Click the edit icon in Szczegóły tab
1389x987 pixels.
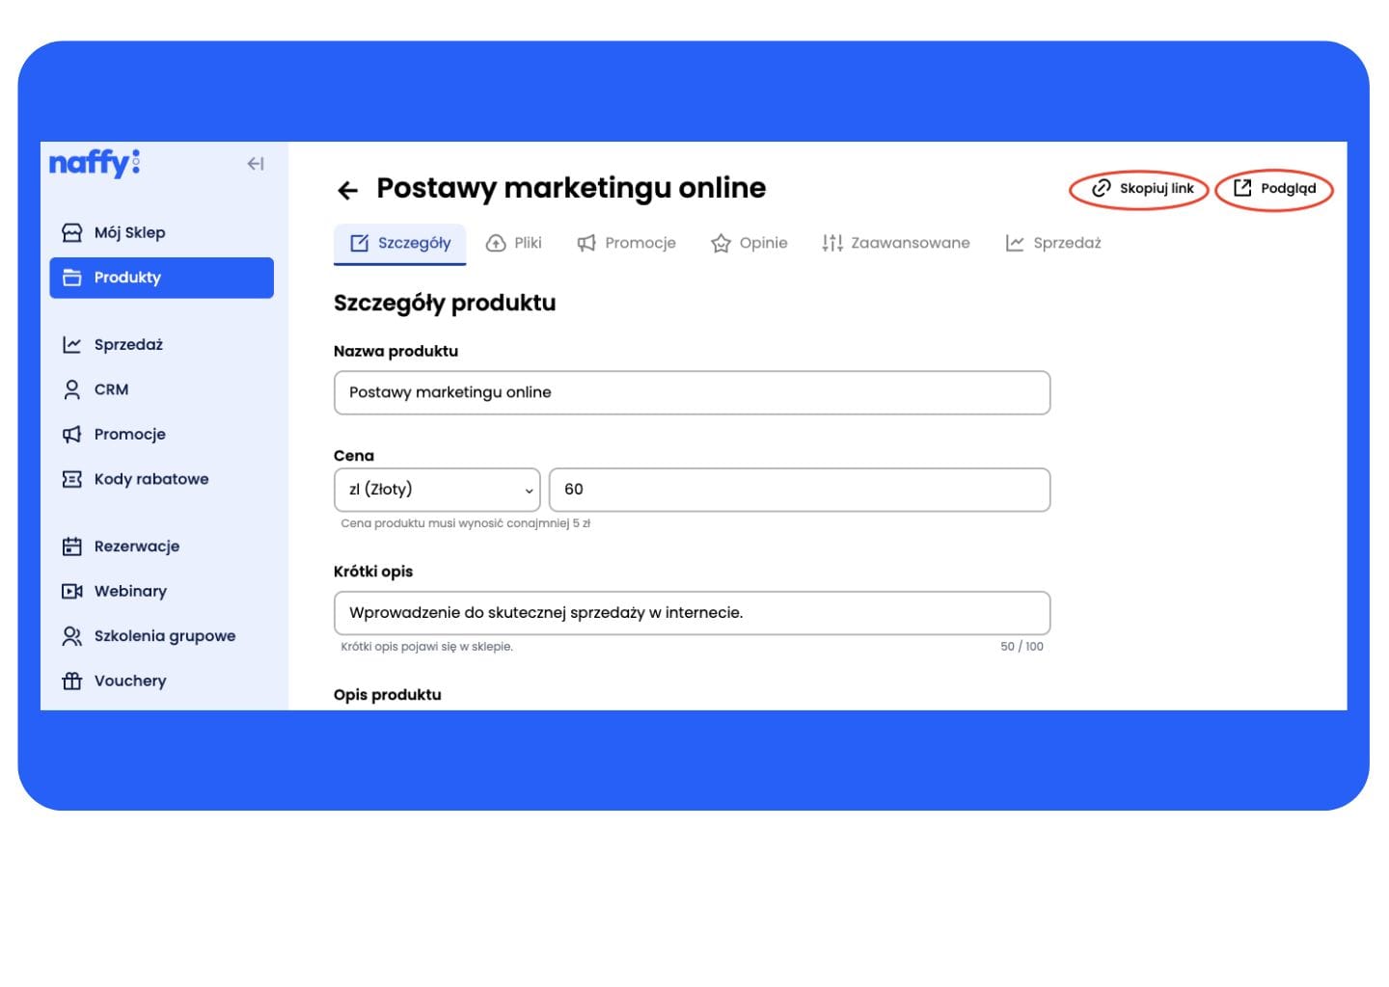[359, 243]
